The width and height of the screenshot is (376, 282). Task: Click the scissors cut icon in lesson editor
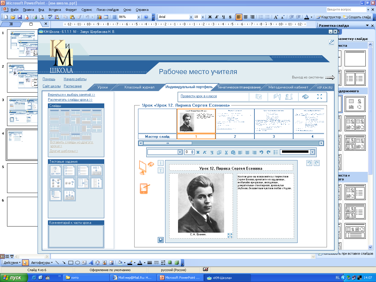coord(226,152)
